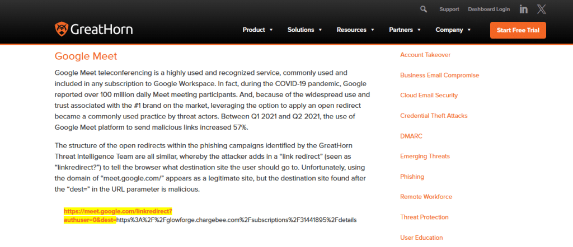Image resolution: width=573 pixels, height=247 pixels.
Task: Open Business Email Compromise category
Action: [x=439, y=75]
